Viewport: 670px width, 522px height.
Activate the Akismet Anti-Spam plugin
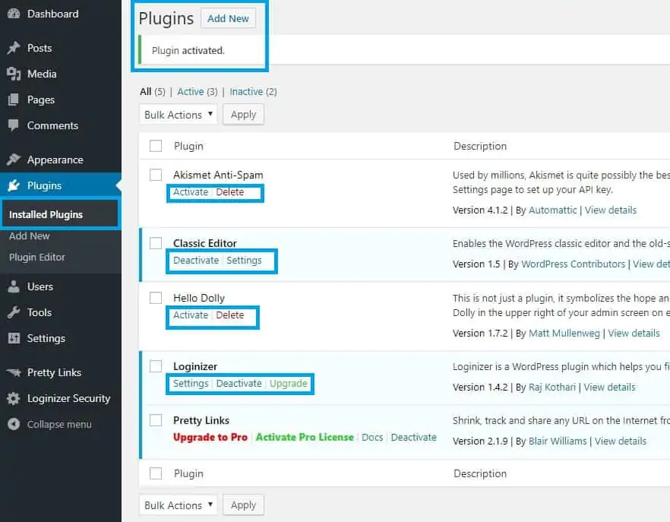[x=191, y=192]
